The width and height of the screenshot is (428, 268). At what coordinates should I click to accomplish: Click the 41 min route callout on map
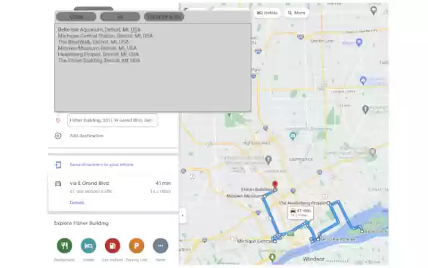[300, 212]
